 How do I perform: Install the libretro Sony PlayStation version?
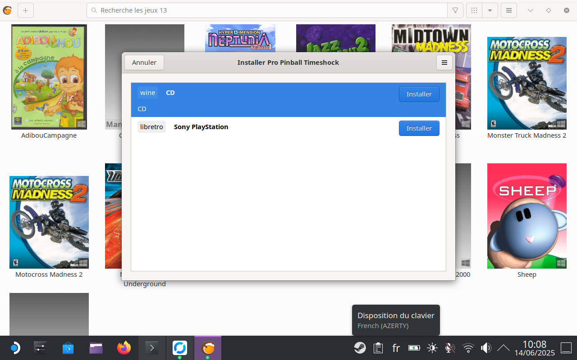(x=419, y=128)
